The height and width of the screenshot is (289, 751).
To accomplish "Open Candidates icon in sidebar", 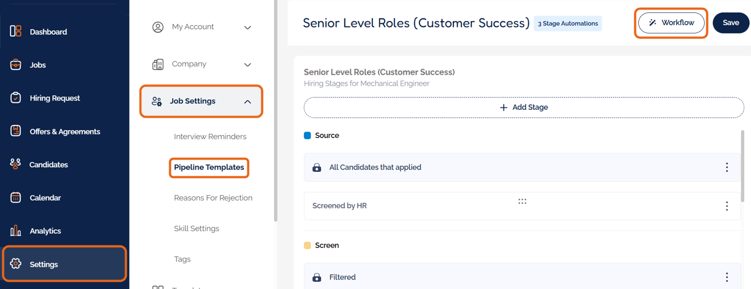I will [16, 164].
